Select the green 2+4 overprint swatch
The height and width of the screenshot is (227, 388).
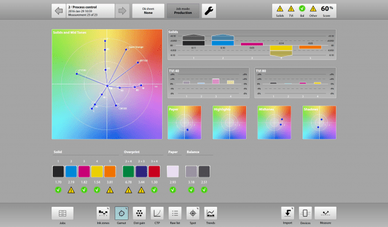click(x=128, y=172)
